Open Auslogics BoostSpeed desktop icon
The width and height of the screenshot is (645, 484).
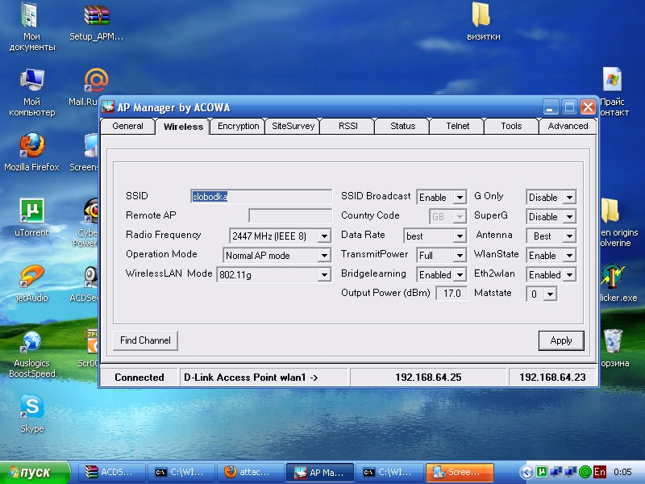(31, 342)
